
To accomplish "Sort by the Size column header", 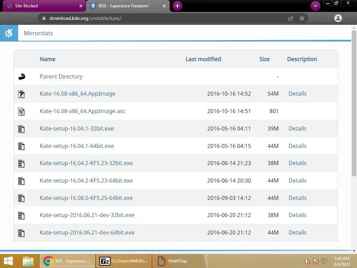I will point(264,59).
